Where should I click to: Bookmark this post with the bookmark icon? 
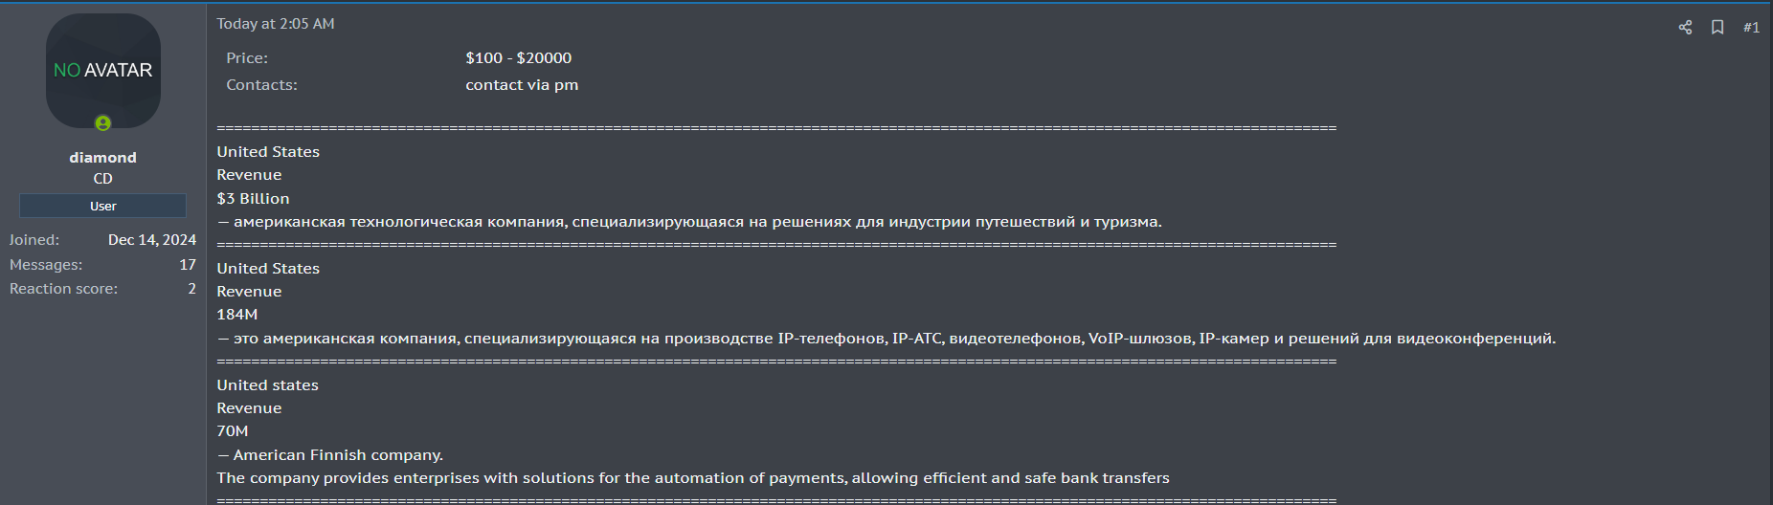pos(1717,28)
